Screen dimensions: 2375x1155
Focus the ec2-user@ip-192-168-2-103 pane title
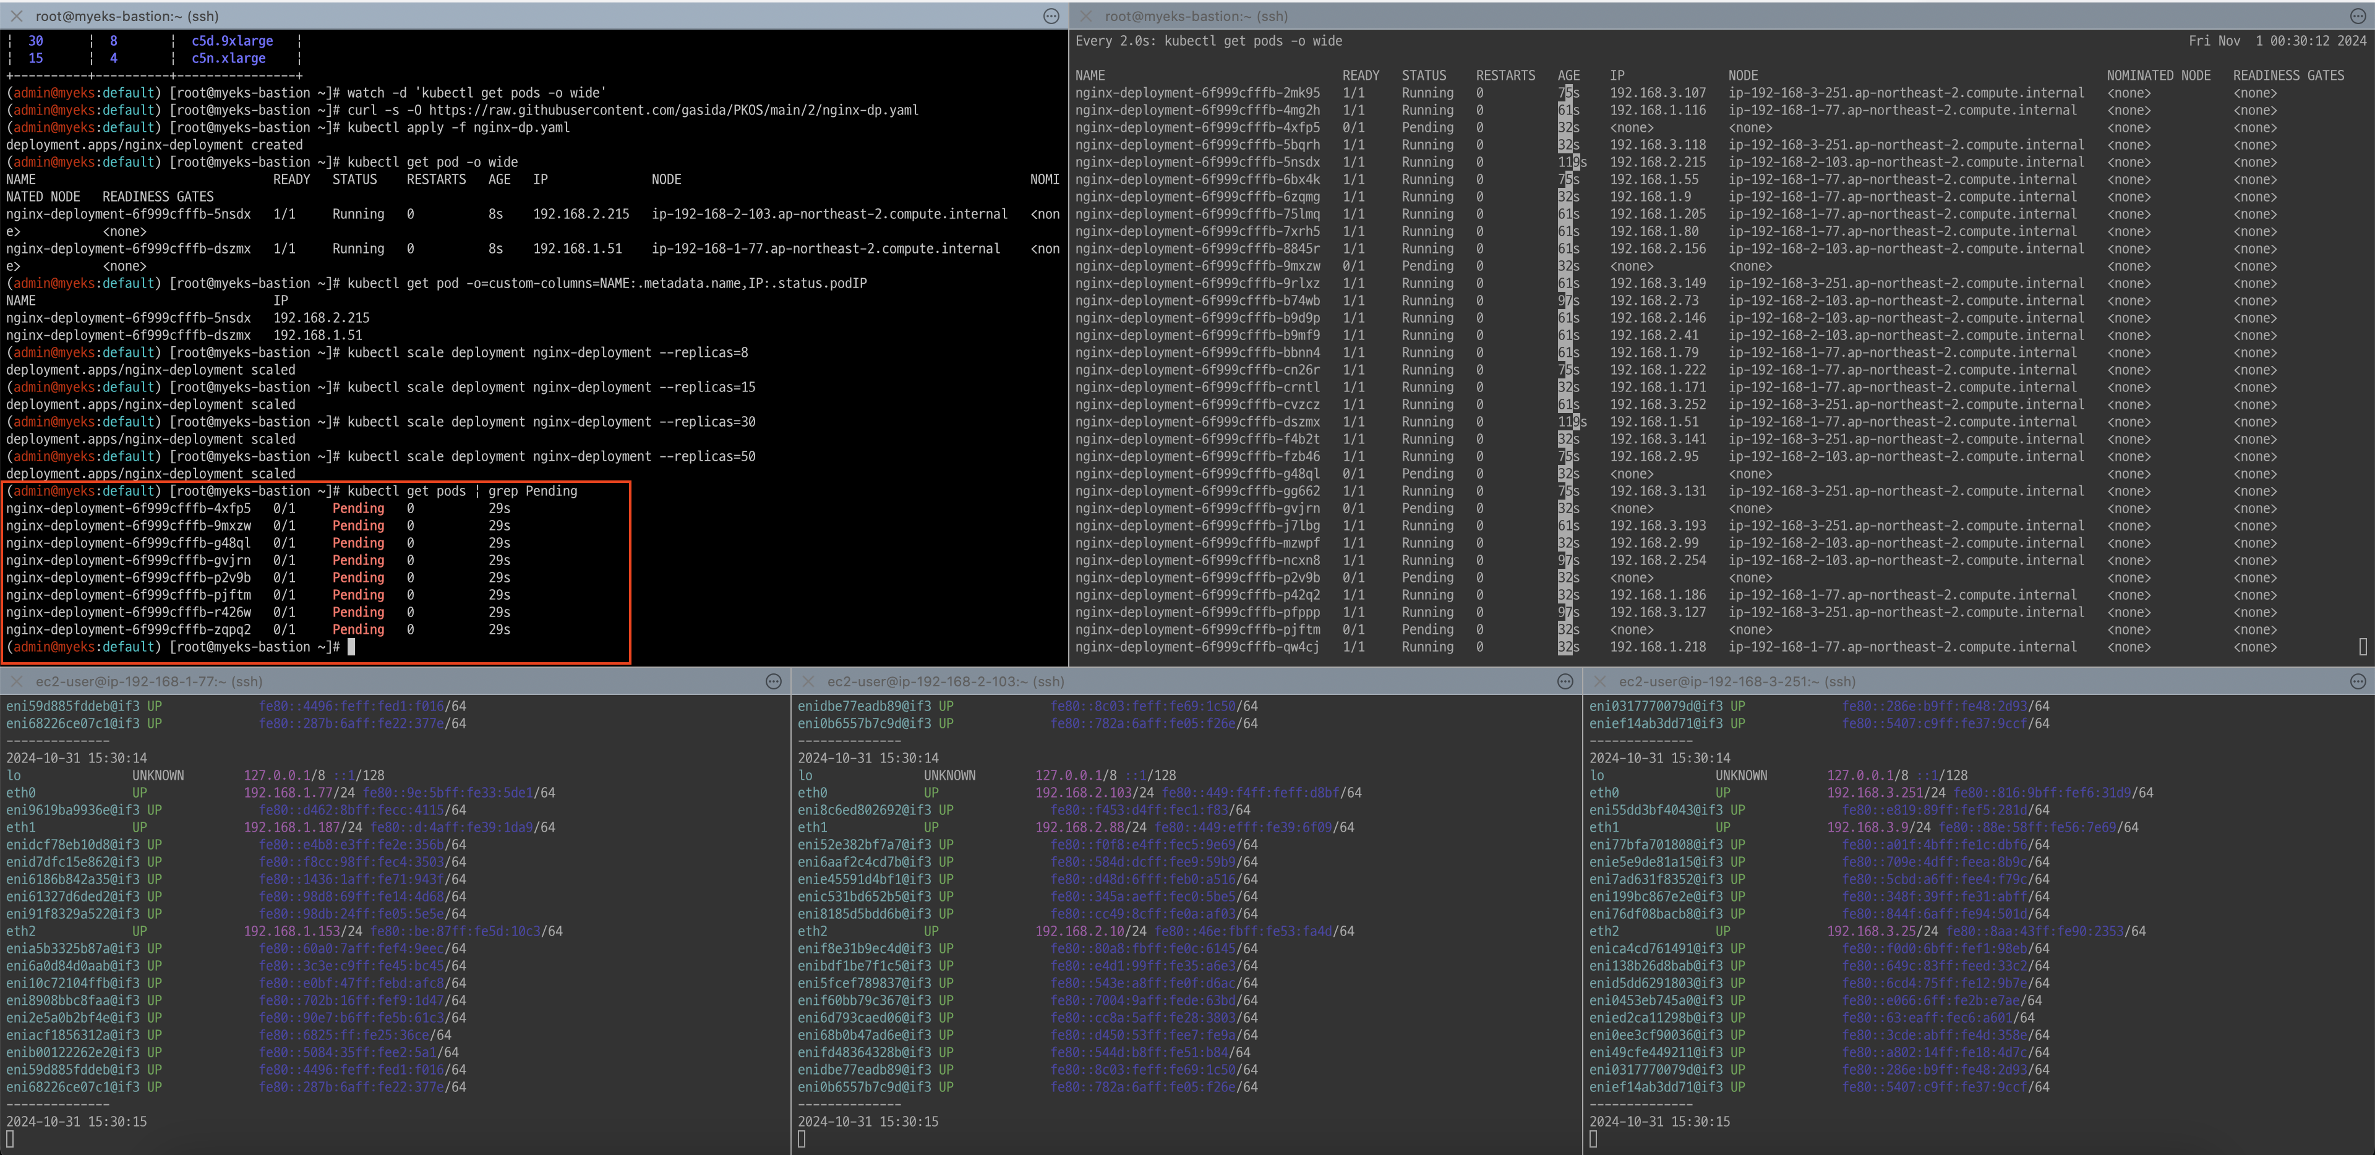click(x=945, y=681)
